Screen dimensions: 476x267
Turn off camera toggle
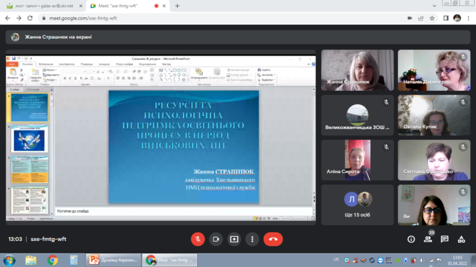[x=216, y=239]
